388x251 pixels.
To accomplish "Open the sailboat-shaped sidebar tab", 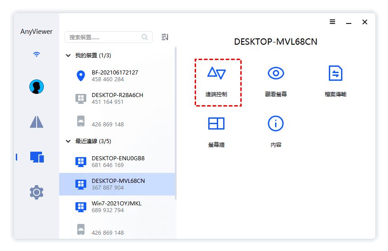I will pos(37,122).
